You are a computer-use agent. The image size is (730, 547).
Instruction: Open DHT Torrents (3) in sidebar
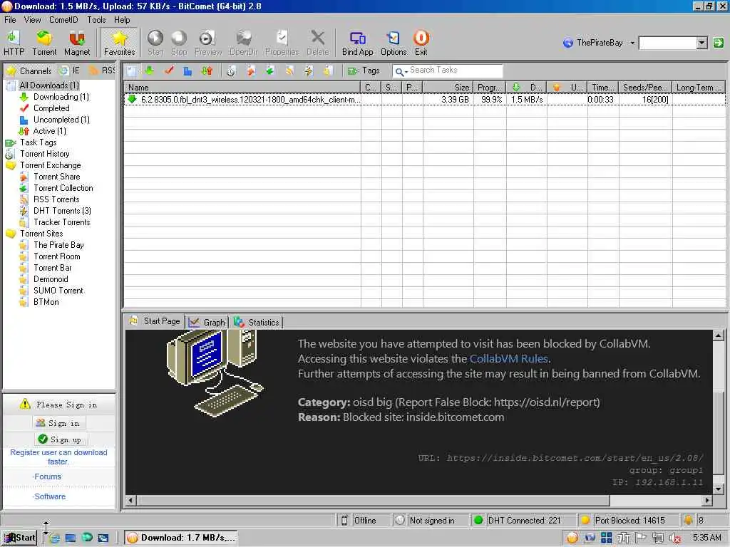pos(63,211)
